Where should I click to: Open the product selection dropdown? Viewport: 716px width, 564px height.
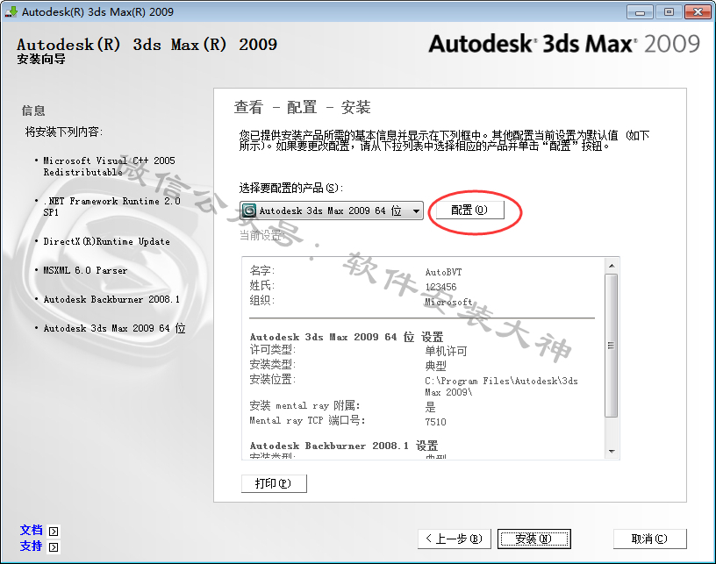point(332,211)
